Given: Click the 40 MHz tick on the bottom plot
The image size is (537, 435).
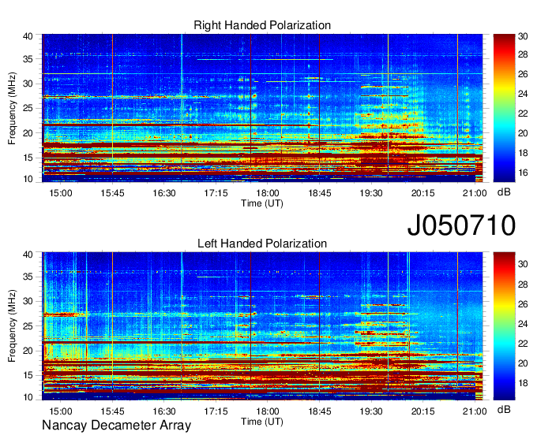Looking at the screenshot, I should click(x=28, y=255).
